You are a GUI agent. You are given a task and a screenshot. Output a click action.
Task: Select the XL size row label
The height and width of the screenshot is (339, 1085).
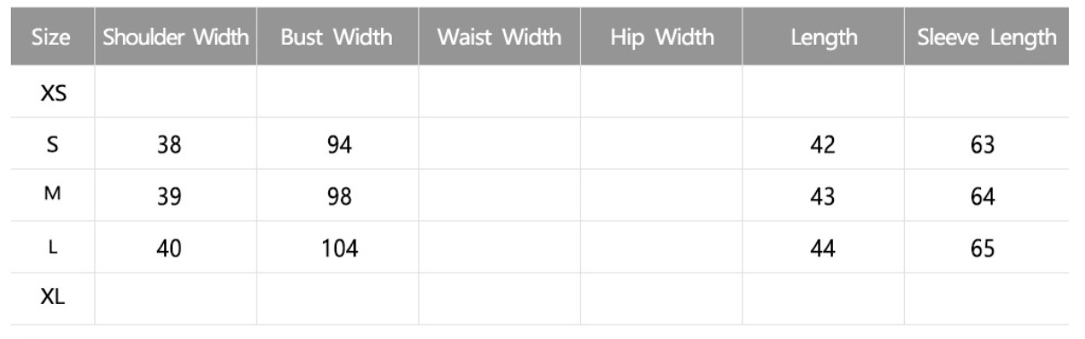[x=52, y=300]
